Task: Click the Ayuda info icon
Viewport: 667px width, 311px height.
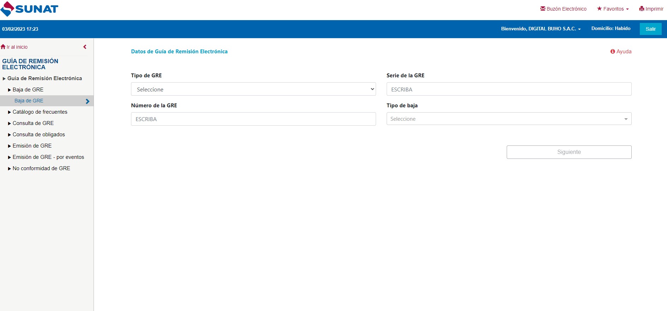Action: pyautogui.click(x=613, y=52)
